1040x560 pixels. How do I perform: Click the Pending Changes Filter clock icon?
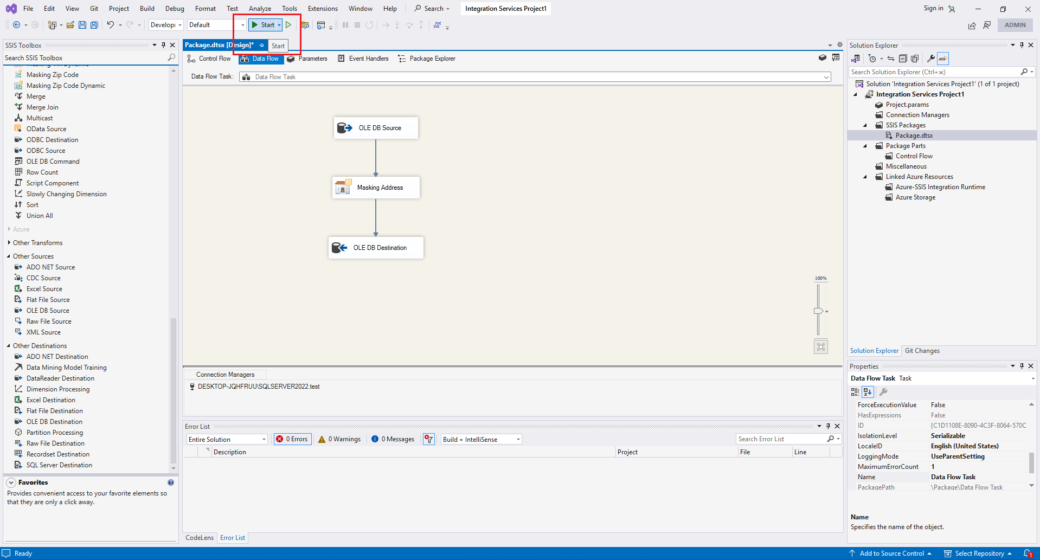pyautogui.click(x=872, y=59)
